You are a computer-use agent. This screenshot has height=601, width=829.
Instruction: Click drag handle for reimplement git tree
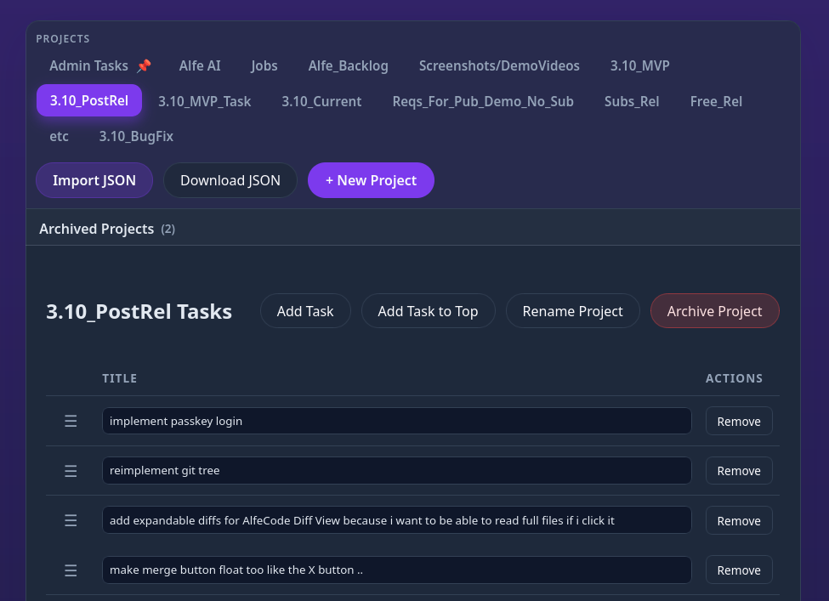(71, 471)
